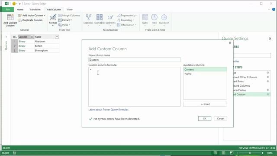Click the Filtered Rows step gear icon
Screen dimensions: 277x156
(x=268, y=81)
